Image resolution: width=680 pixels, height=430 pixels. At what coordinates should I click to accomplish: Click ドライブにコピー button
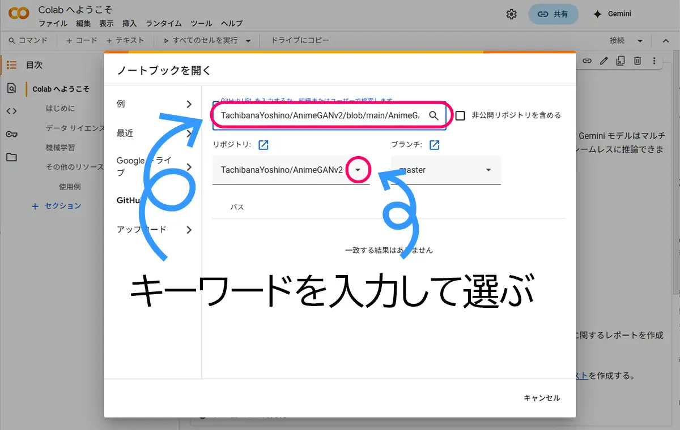(x=300, y=41)
